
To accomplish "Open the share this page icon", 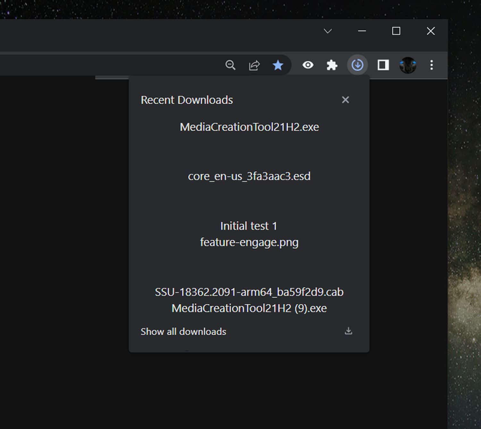I will pyautogui.click(x=254, y=65).
